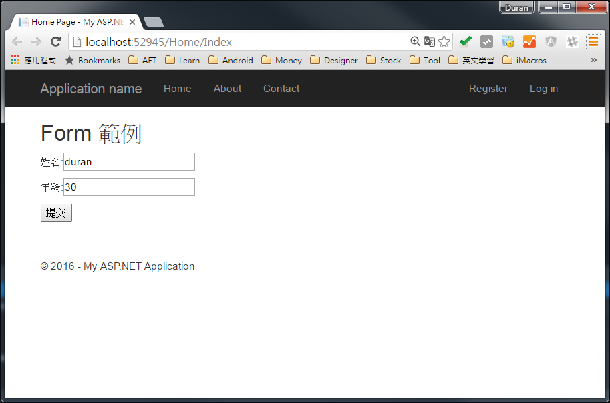Minimize the browser window
Viewport: 610px width, 403px height.
pyautogui.click(x=549, y=7)
